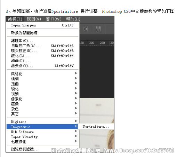
Task: Expand the 其它 other submenu
Action: [x=42, y=114]
